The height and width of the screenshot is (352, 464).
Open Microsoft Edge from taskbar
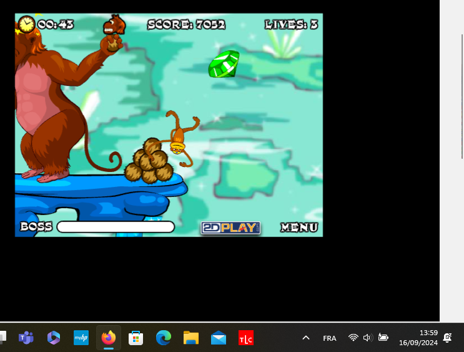163,338
